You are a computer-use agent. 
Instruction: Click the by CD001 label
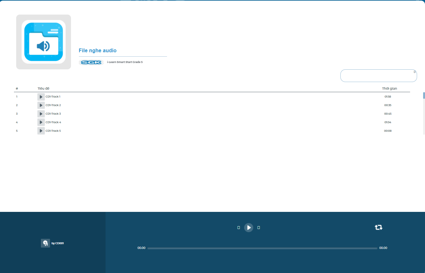(x=58, y=243)
